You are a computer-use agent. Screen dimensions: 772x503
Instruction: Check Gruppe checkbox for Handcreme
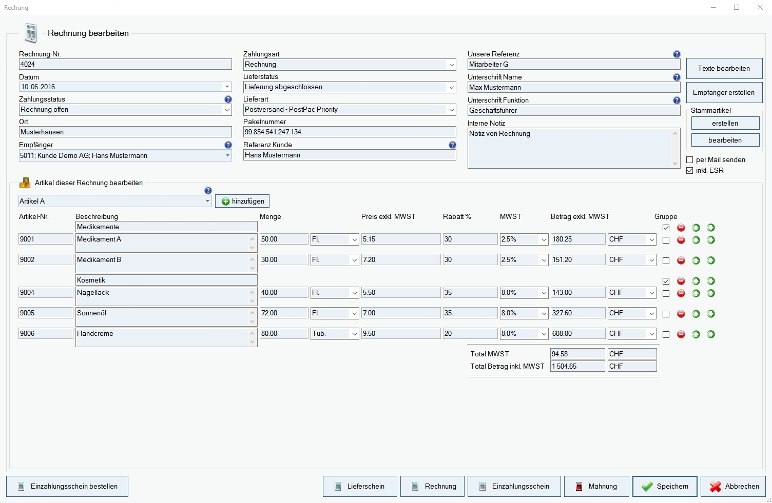click(666, 335)
